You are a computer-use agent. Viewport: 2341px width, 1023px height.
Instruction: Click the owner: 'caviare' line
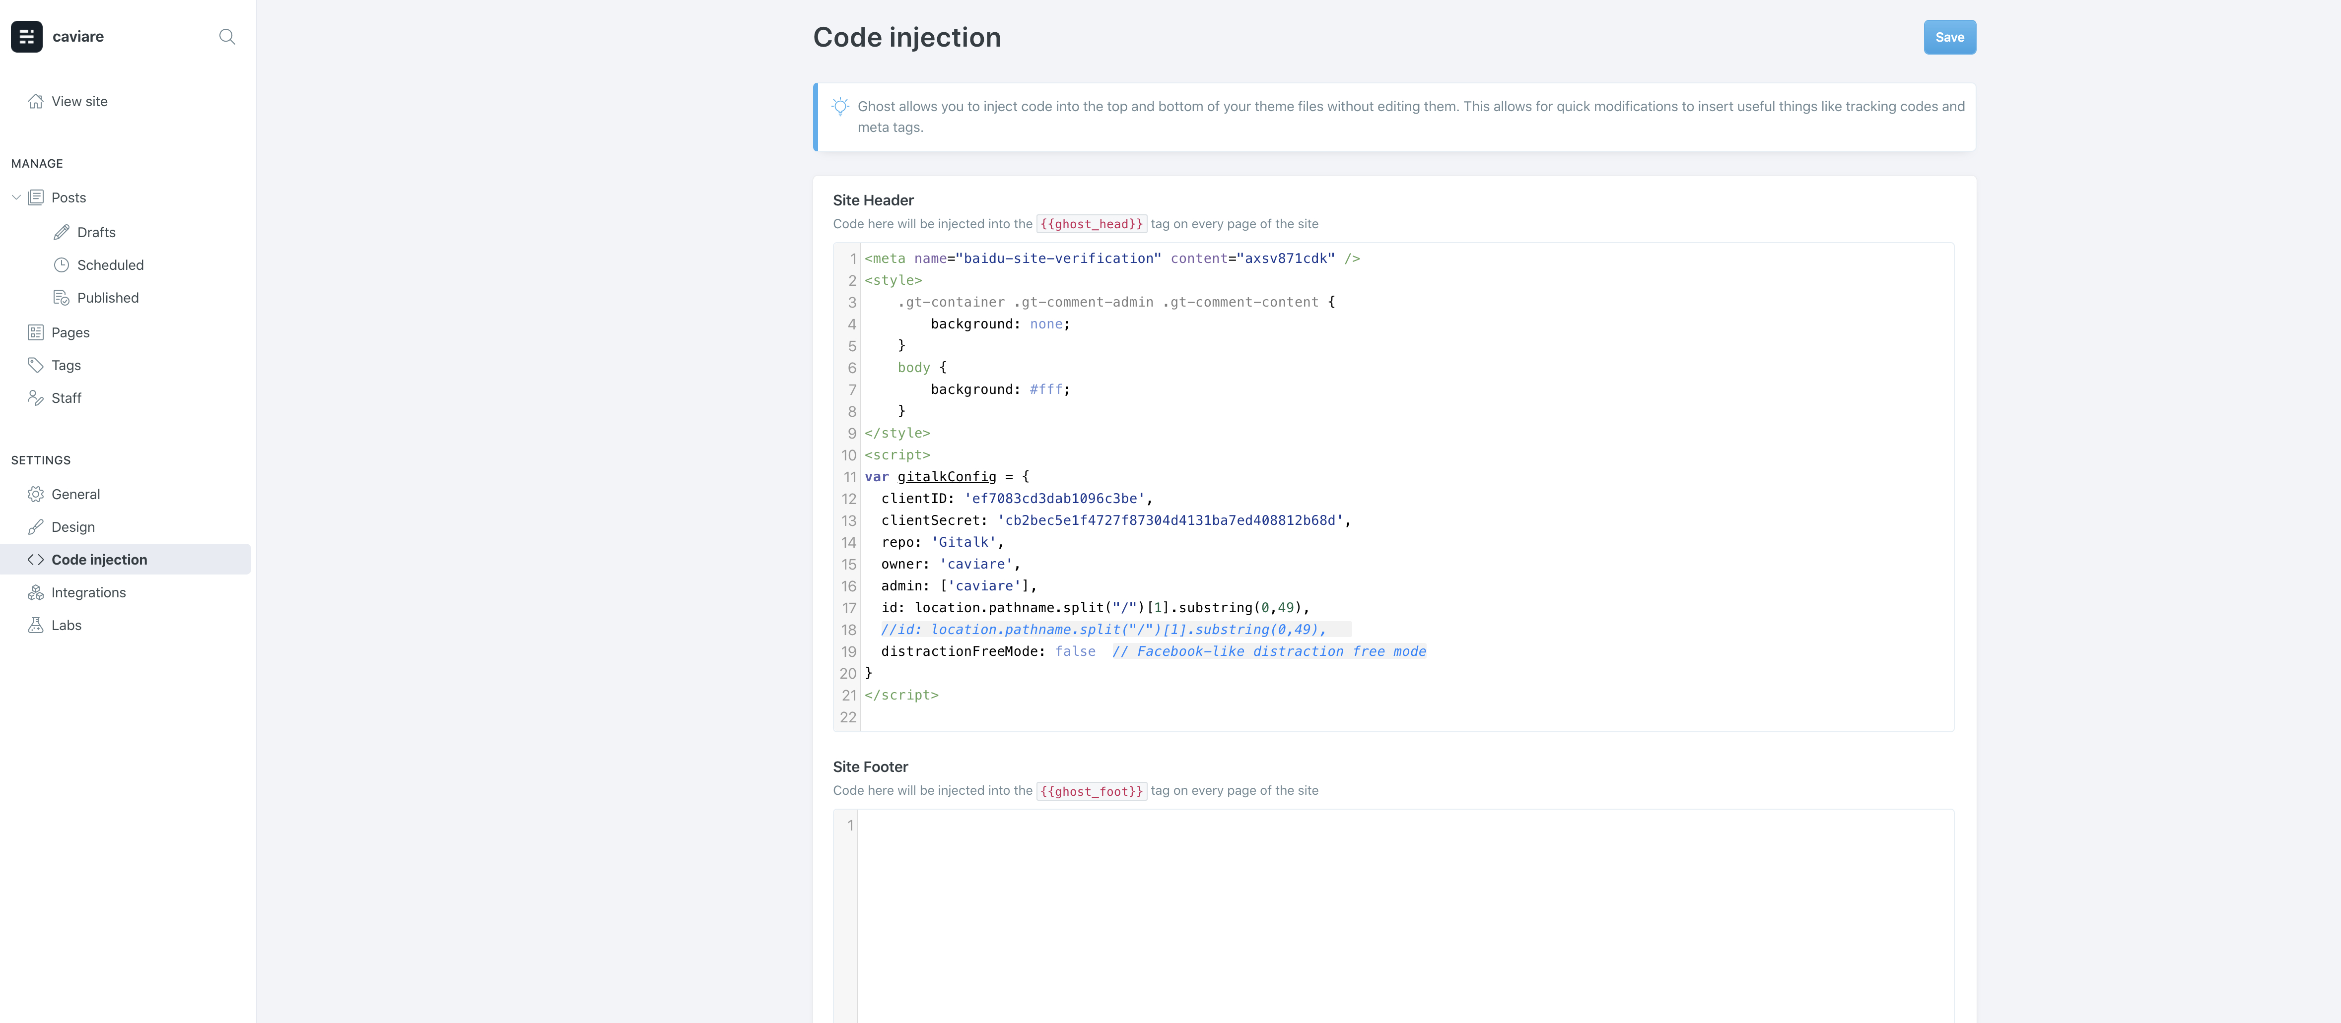coord(951,563)
